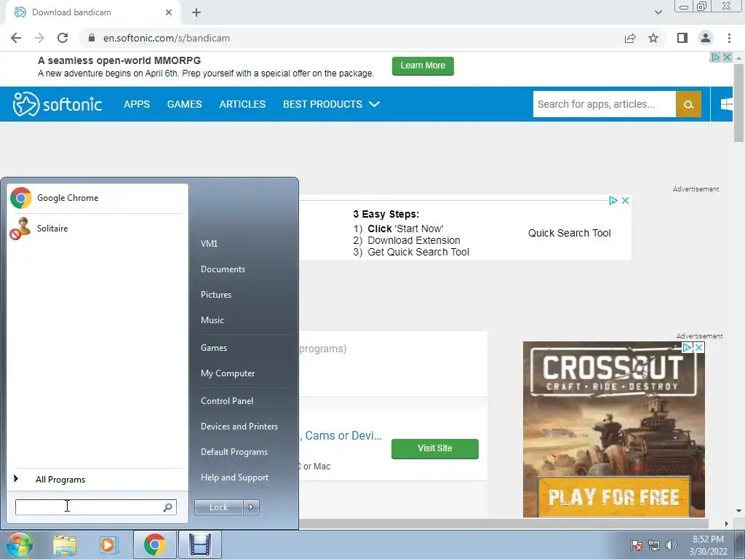Screen dimensions: 745x559
Task: Open the GAMES navigation link
Action: 184,104
